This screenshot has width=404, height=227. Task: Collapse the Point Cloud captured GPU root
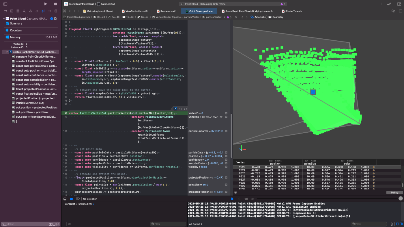4,18
